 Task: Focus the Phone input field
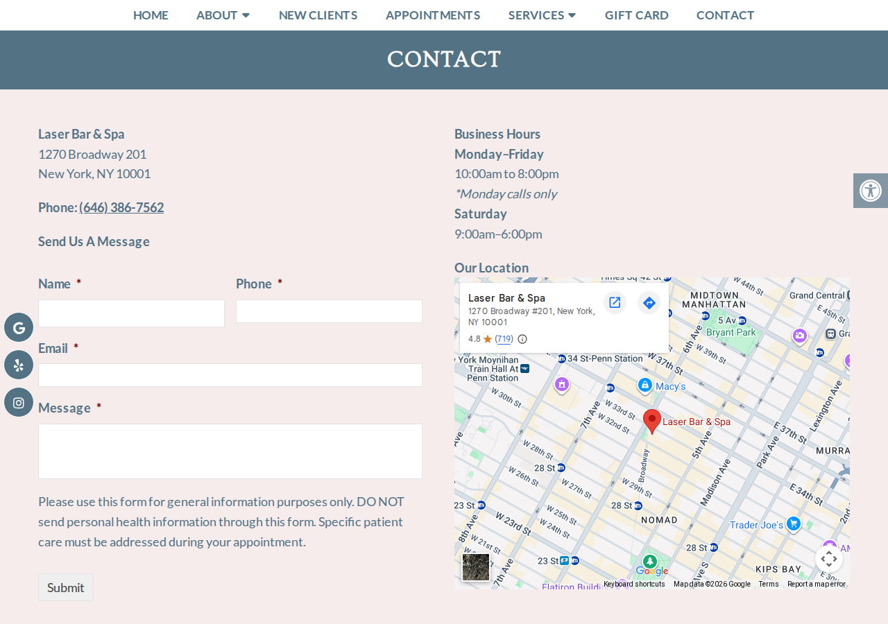coord(329,311)
